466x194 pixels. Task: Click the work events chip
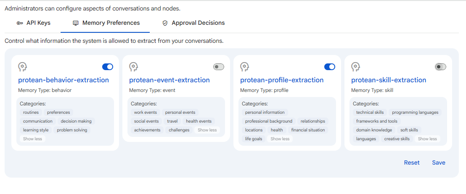coord(146,113)
